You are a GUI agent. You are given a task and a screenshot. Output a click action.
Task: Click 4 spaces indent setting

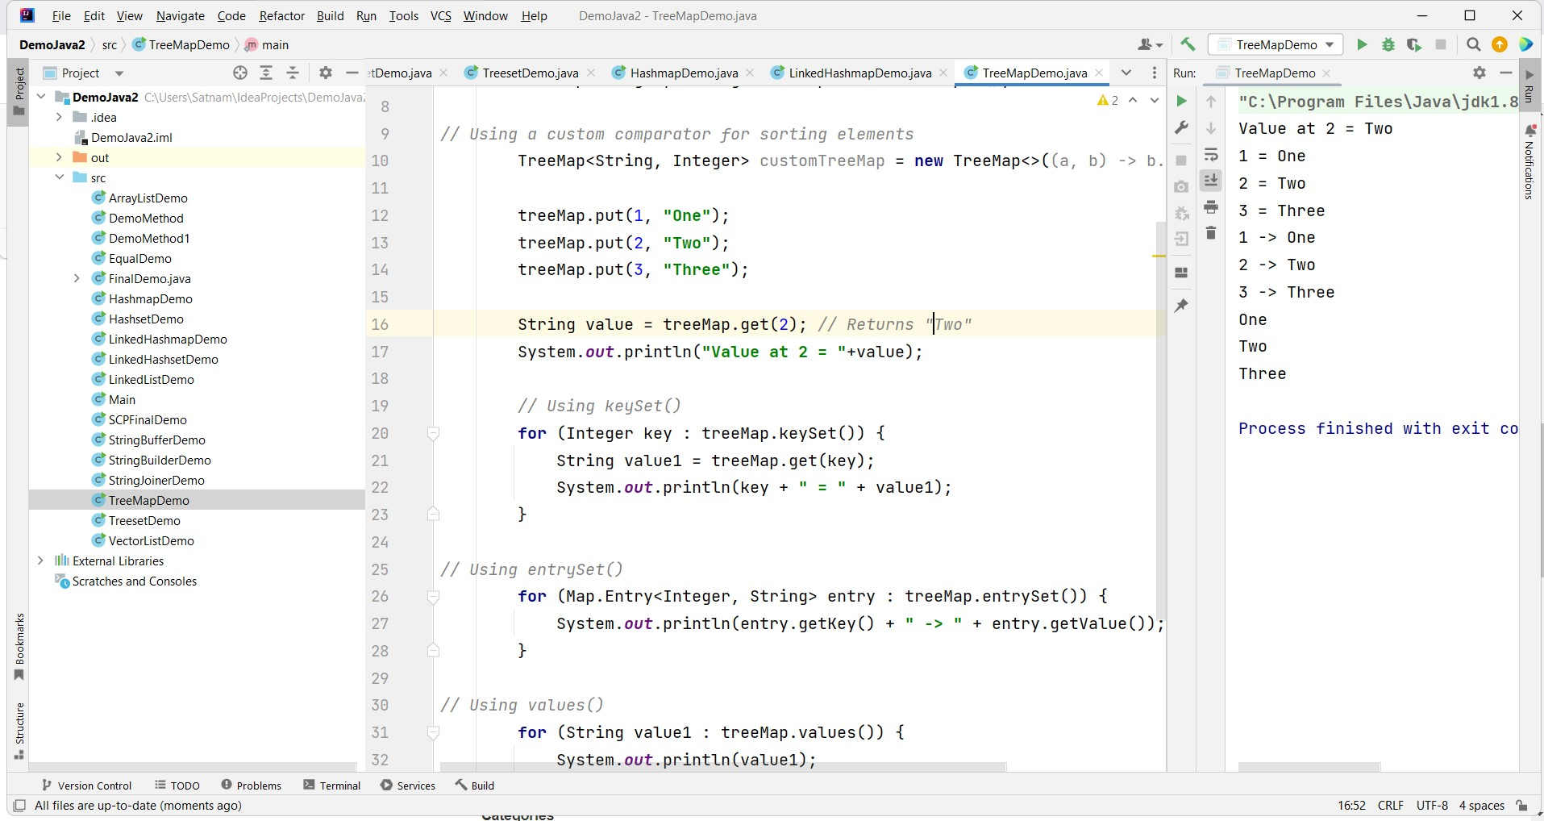point(1482,806)
